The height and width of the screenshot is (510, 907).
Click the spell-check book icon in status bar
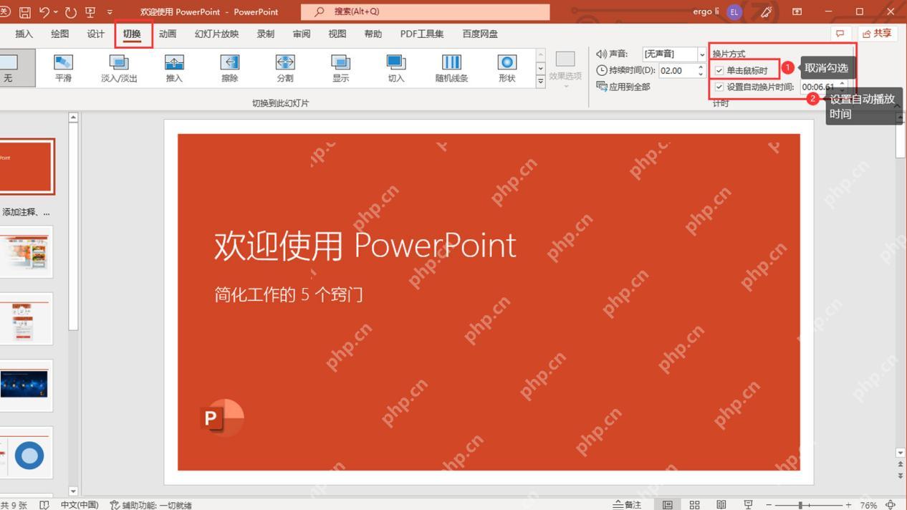[x=44, y=504]
